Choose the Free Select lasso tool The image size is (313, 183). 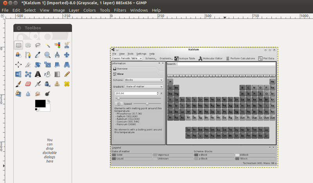[x=38, y=45]
